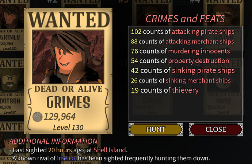Click the GRIMES name on poster

[x=68, y=102]
